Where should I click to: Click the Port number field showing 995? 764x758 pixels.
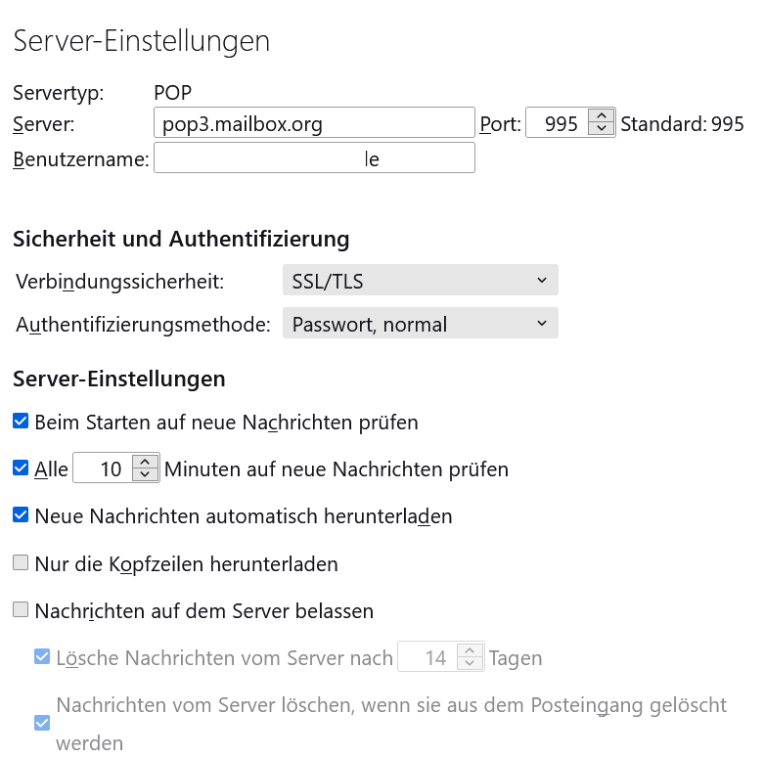click(557, 122)
